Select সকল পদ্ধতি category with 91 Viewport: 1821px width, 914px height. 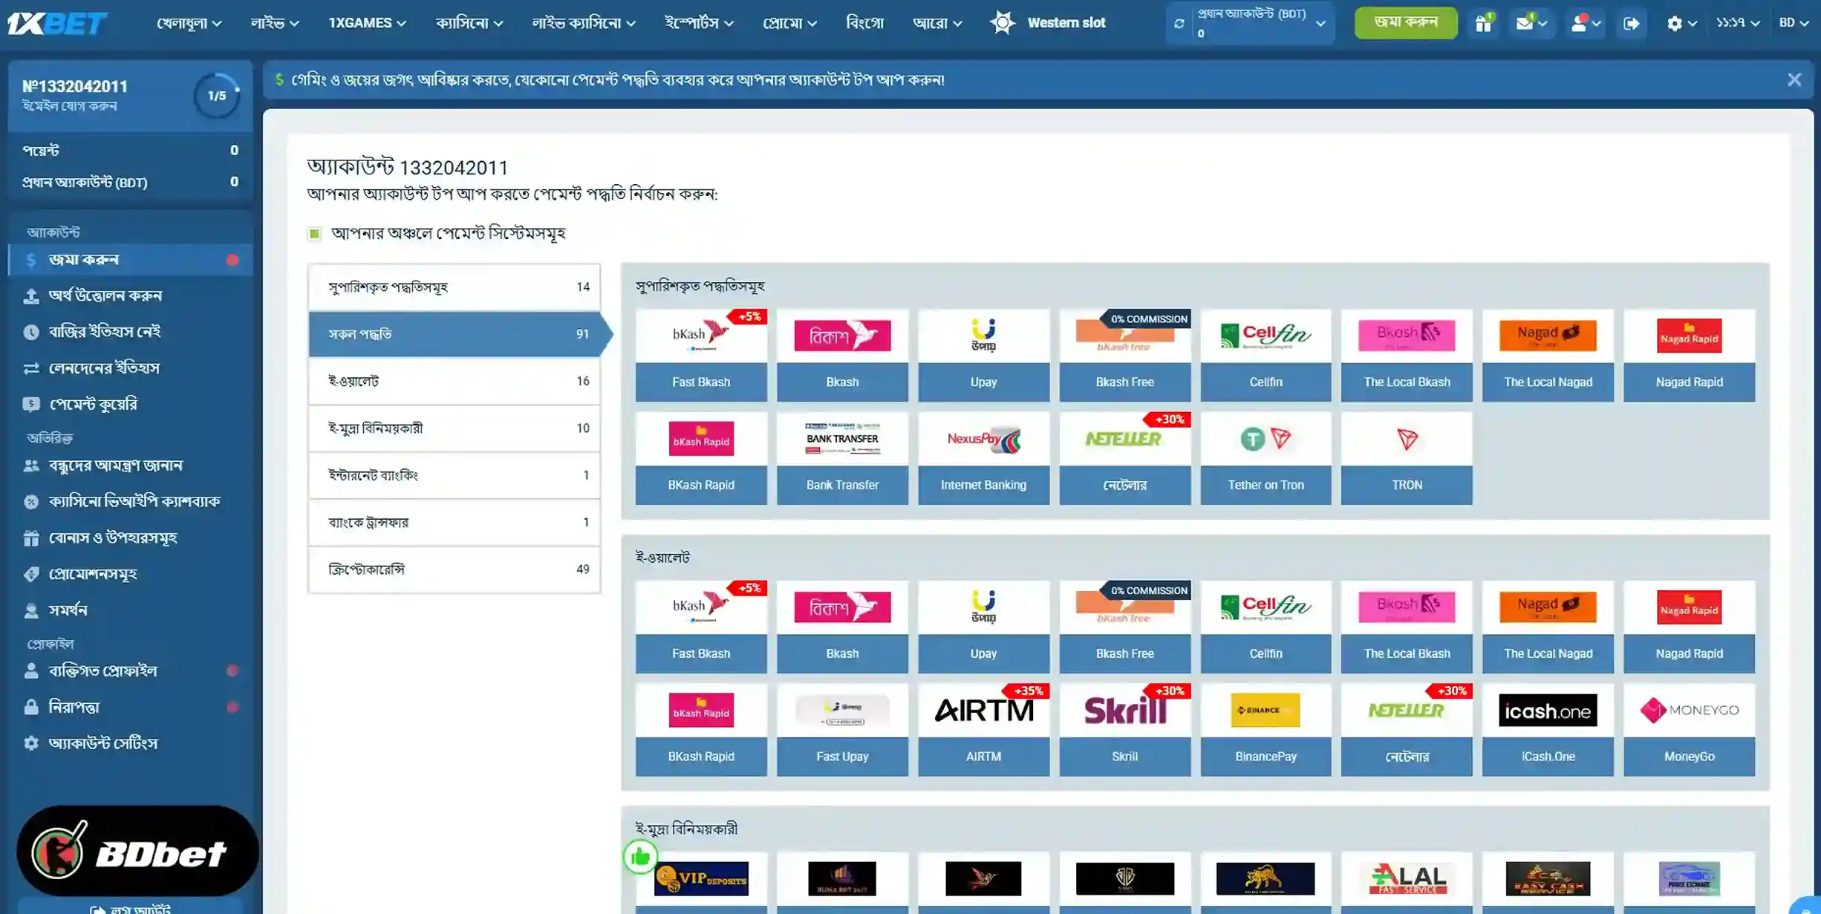(x=454, y=334)
